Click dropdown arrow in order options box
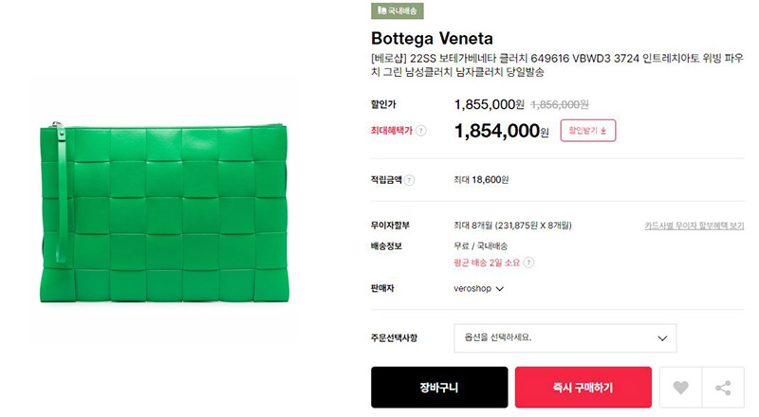The height and width of the screenshot is (417, 759). click(662, 338)
